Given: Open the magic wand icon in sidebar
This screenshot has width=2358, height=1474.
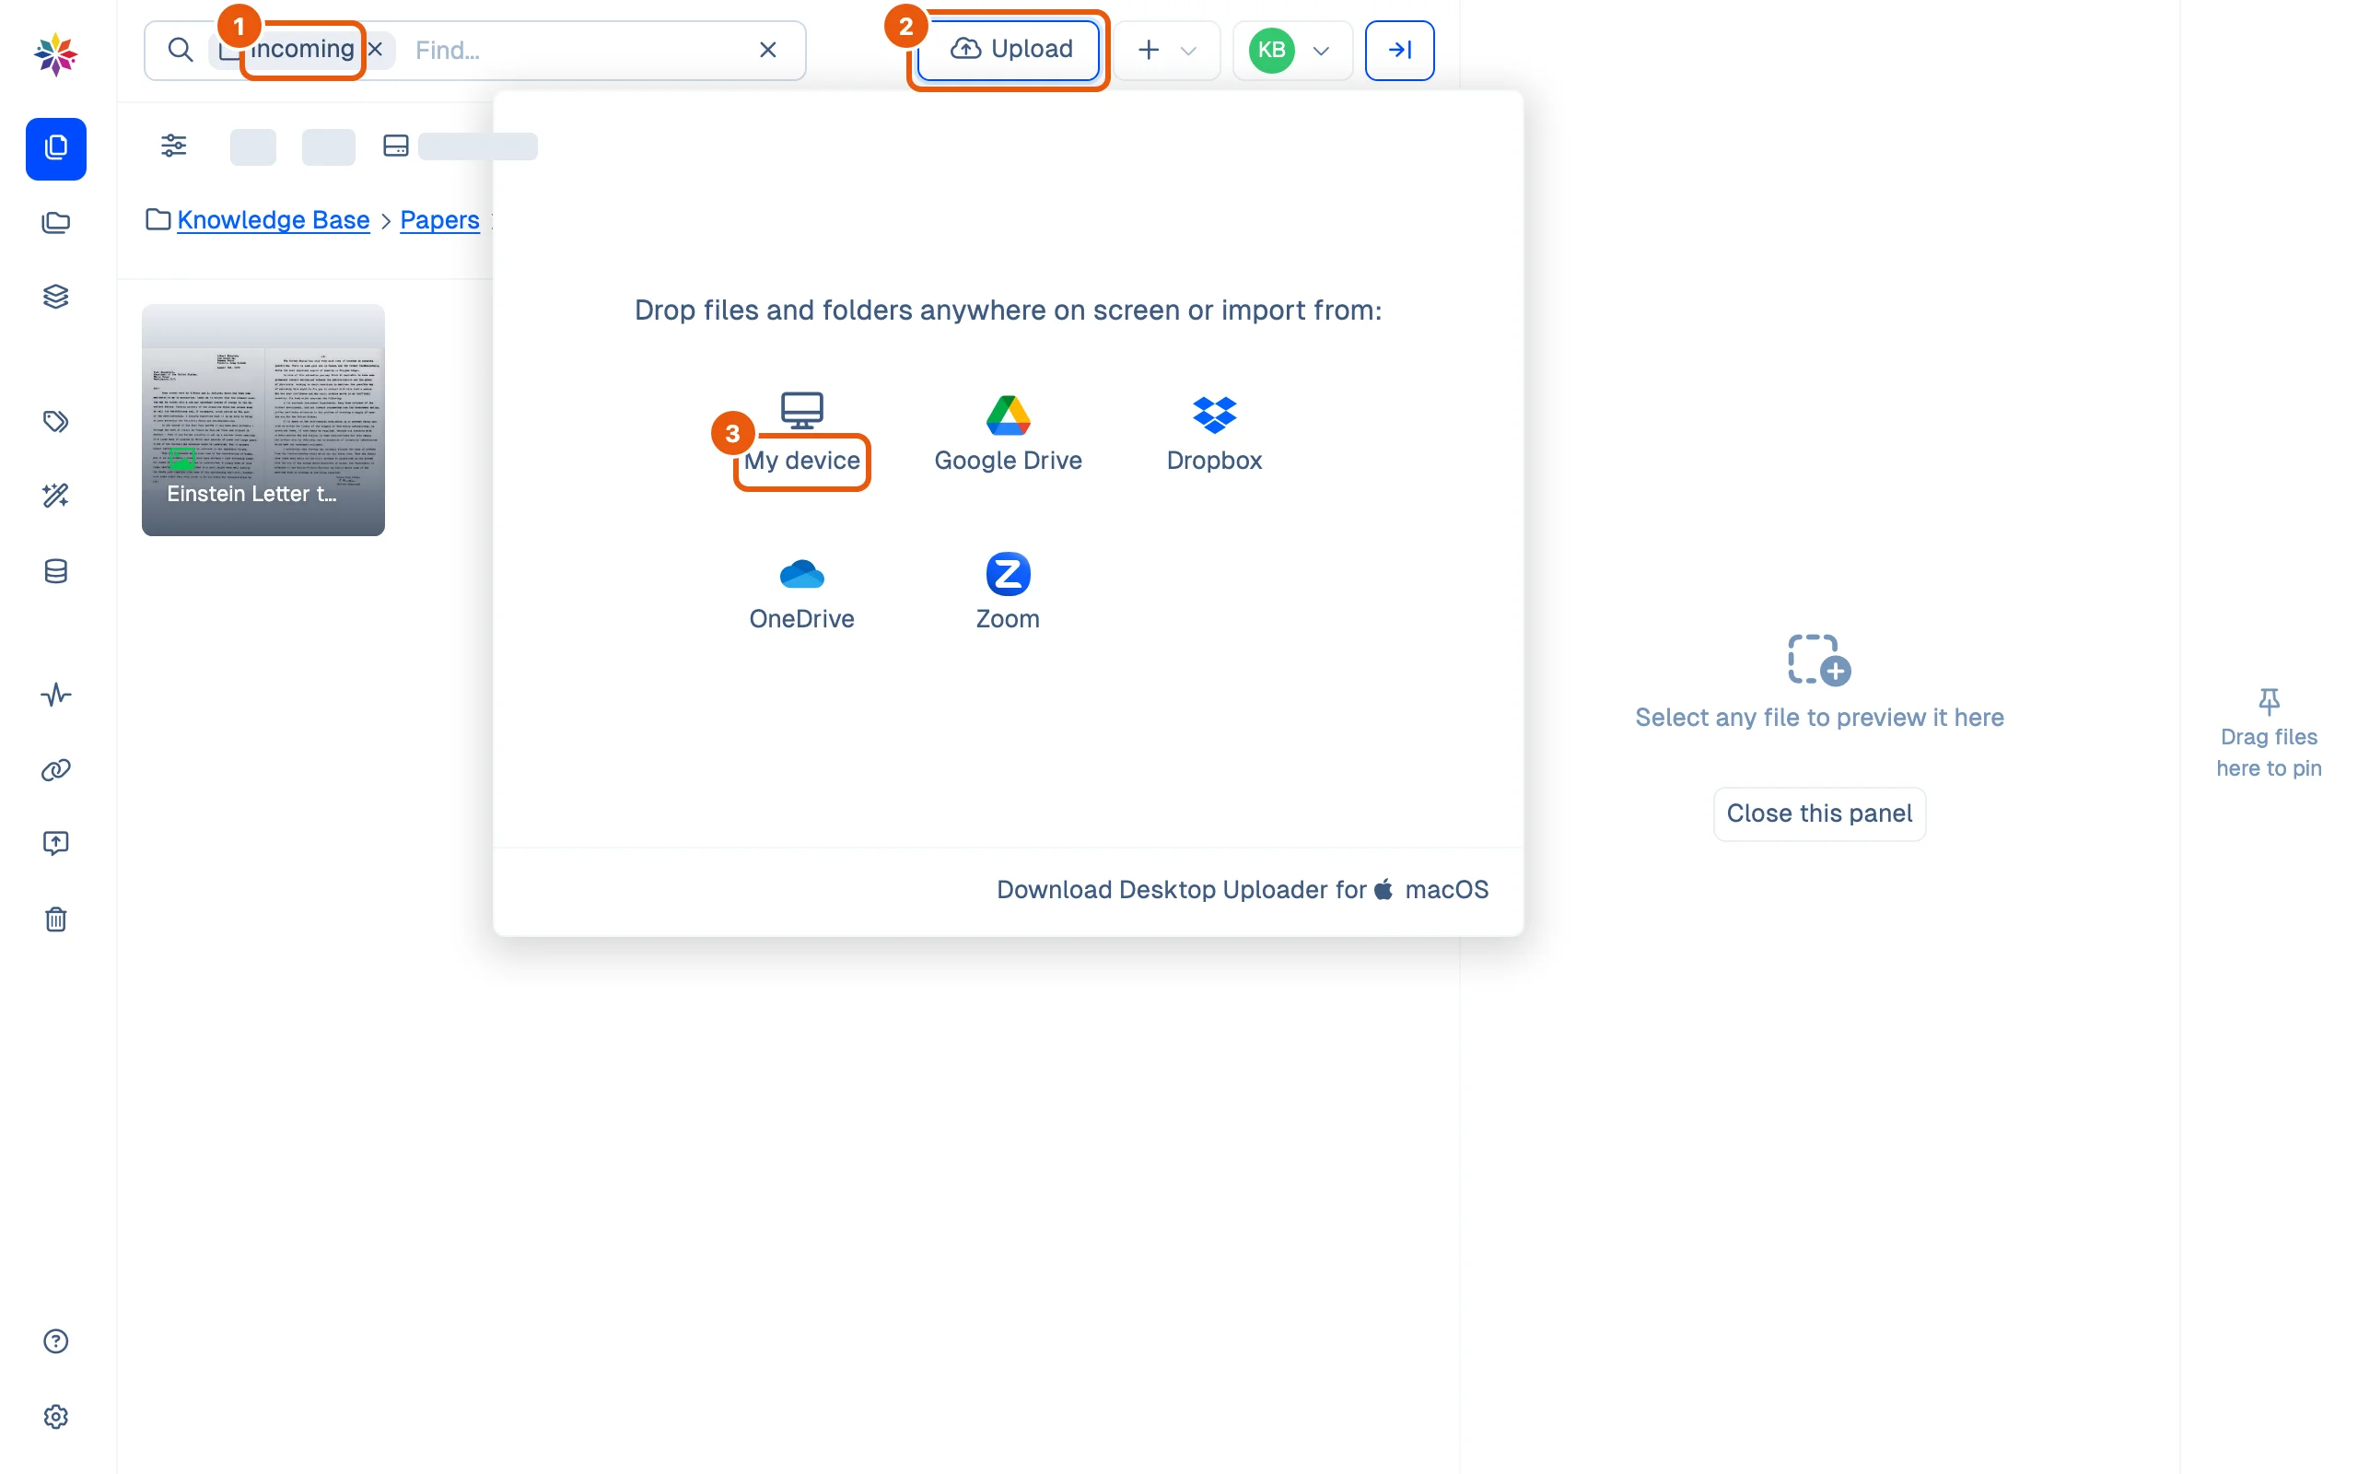Looking at the screenshot, I should coord(55,496).
